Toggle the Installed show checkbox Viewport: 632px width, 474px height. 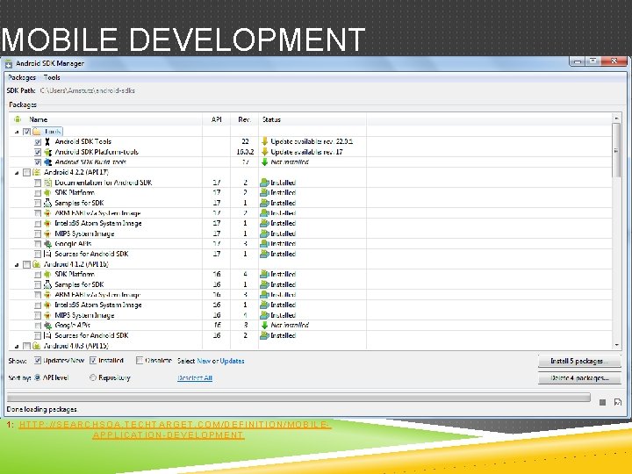93,361
